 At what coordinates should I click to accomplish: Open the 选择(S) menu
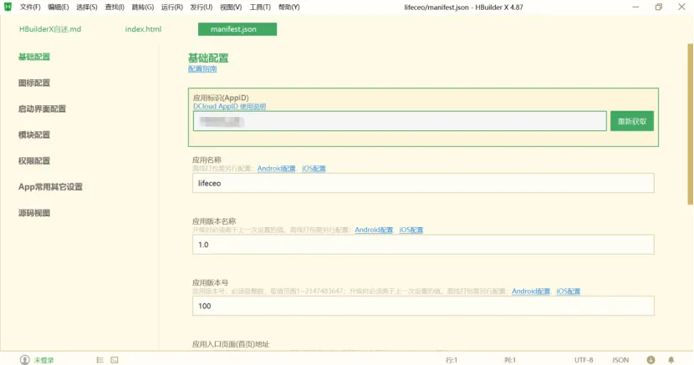point(87,7)
